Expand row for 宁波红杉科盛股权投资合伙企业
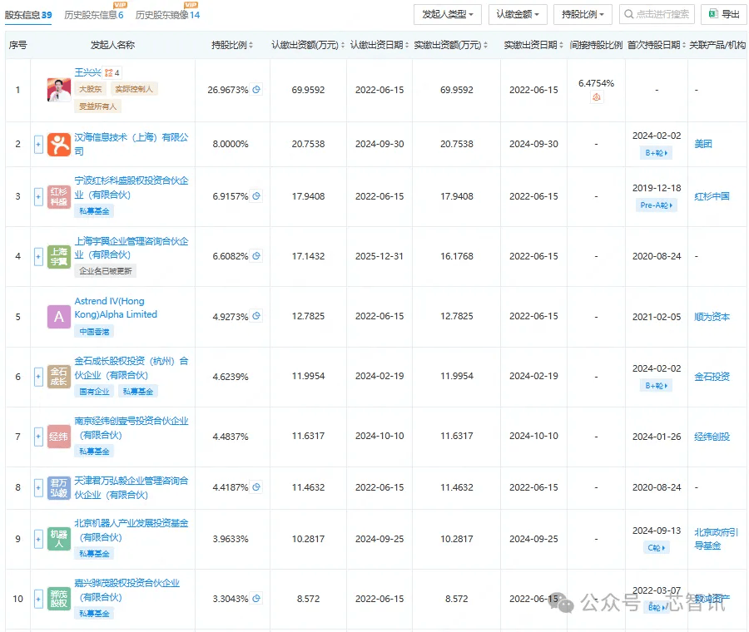749x632 pixels. [x=38, y=196]
